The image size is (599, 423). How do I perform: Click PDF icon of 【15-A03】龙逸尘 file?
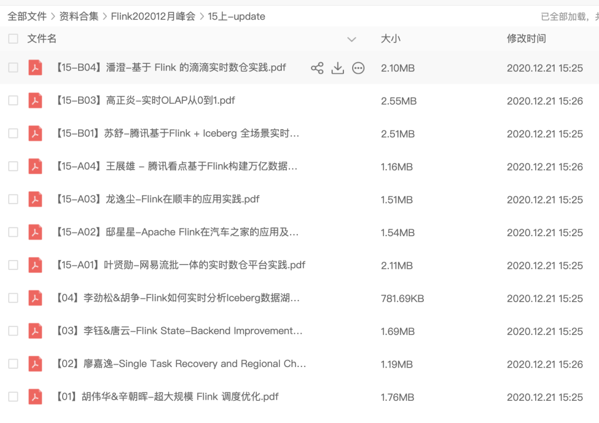tap(35, 199)
